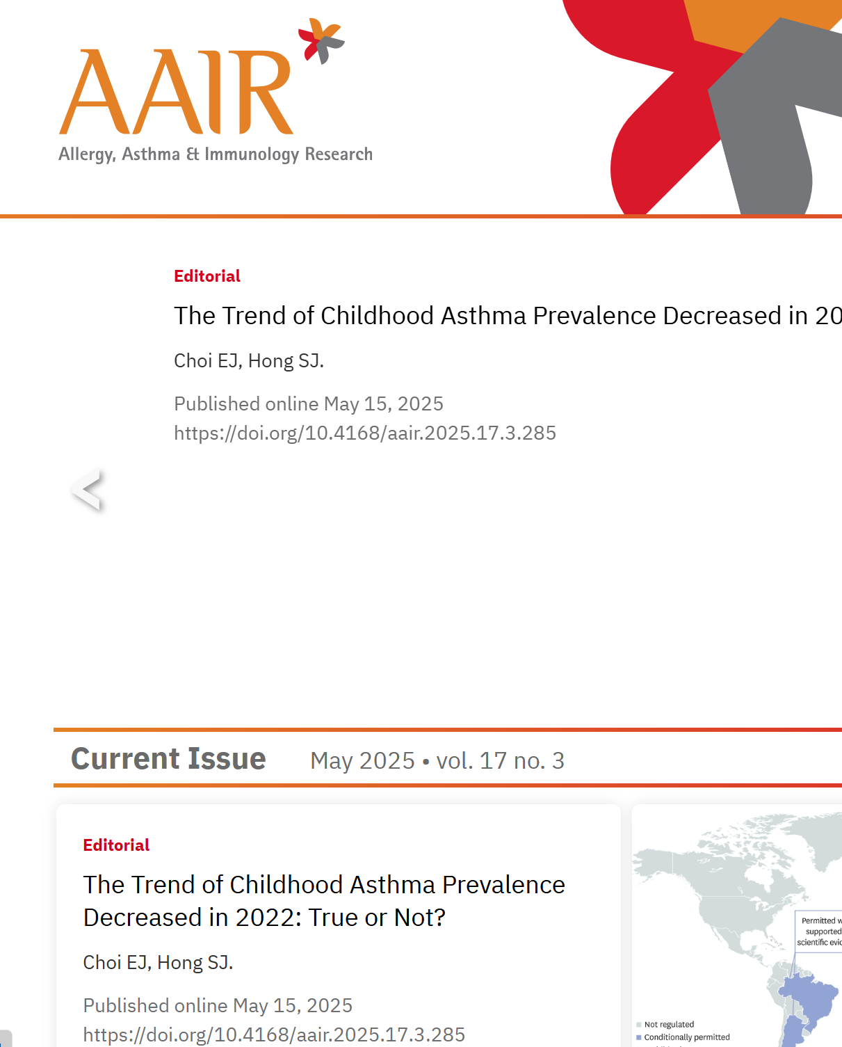The width and height of the screenshot is (842, 1047).
Task: Open Editorial label in the top carousel
Action: tap(207, 276)
